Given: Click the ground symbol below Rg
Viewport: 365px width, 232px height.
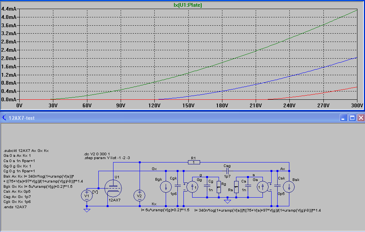Looking at the screenshot, I should coord(227,201).
